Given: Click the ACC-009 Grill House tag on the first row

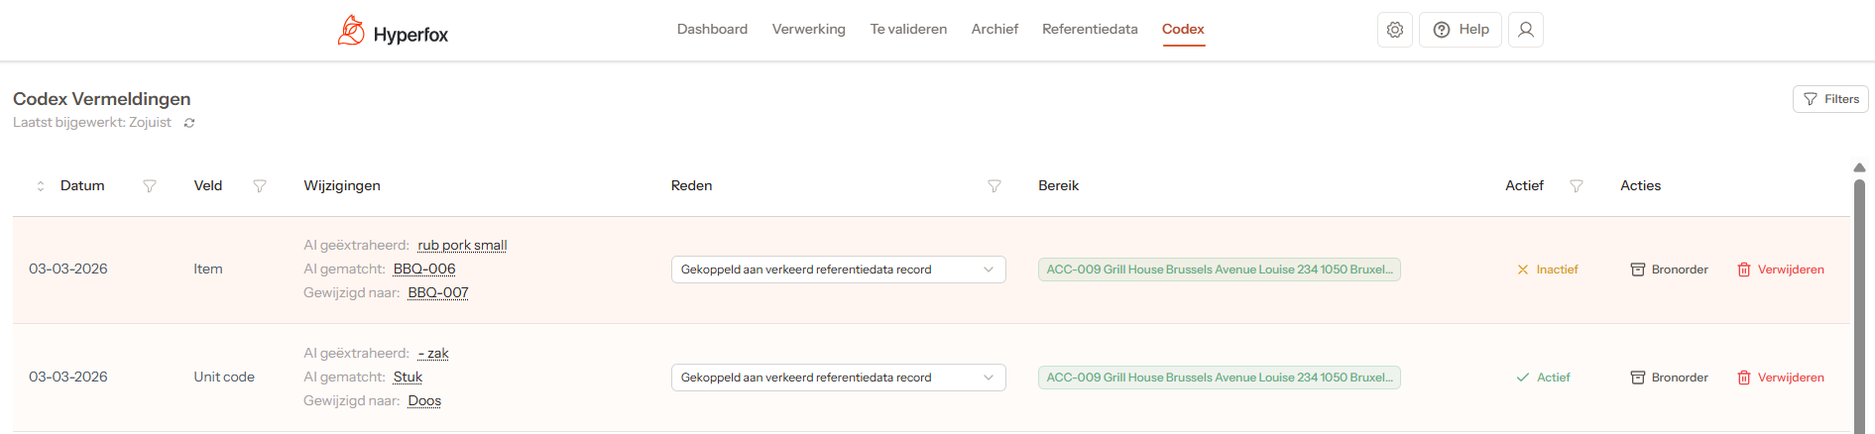Looking at the screenshot, I should click(1219, 270).
